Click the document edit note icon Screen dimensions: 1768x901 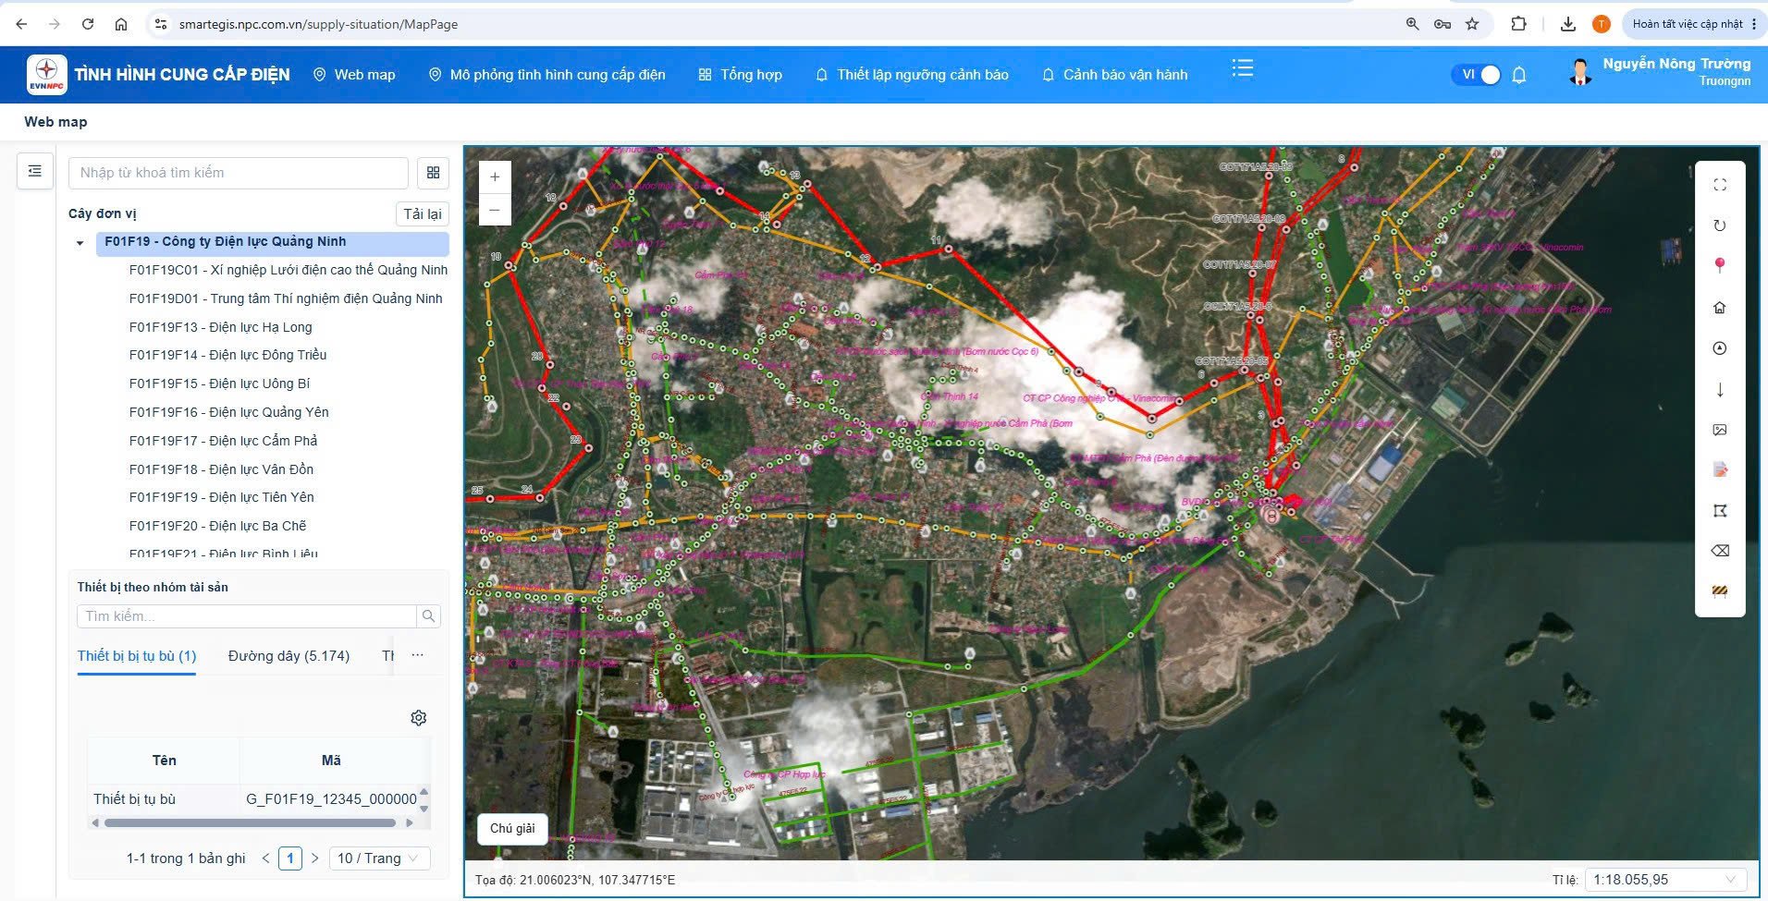click(x=1720, y=470)
